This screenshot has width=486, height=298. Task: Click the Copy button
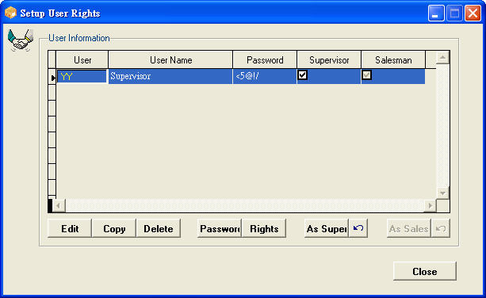(114, 228)
